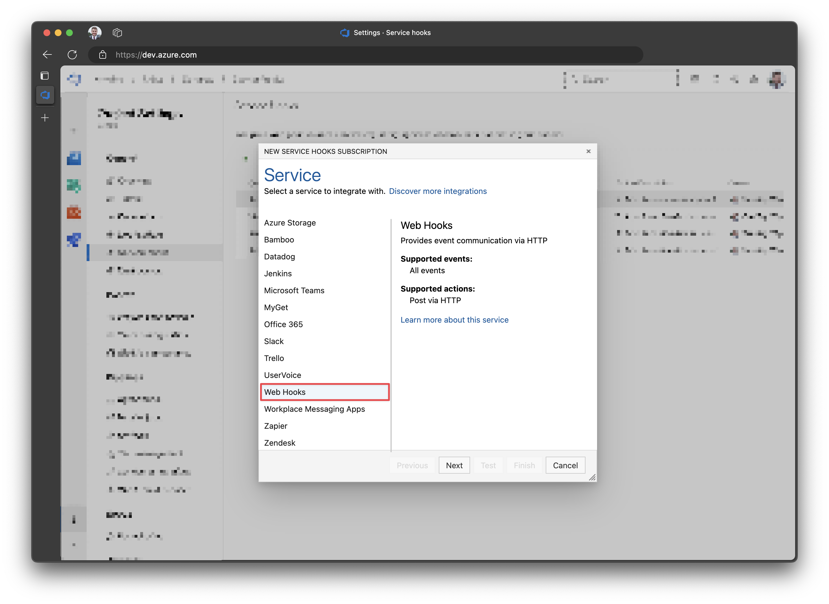
Task: Choose Zendesk service
Action: point(324,443)
